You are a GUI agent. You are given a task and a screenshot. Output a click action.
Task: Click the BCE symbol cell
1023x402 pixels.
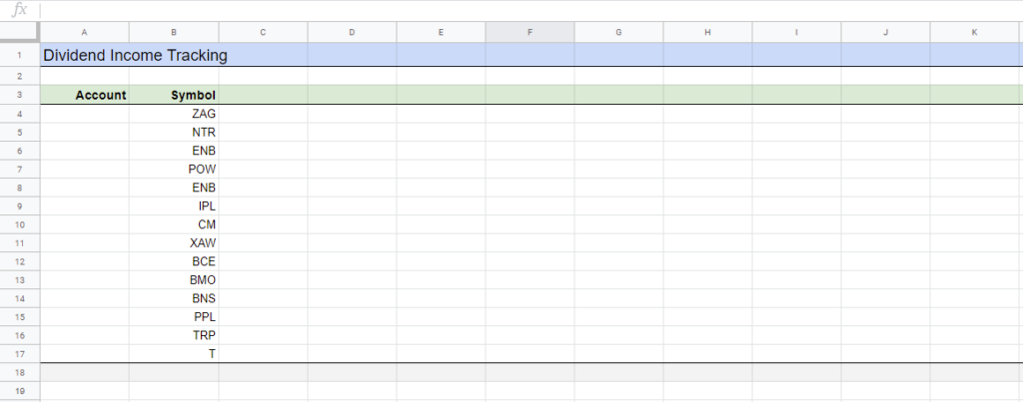(174, 262)
